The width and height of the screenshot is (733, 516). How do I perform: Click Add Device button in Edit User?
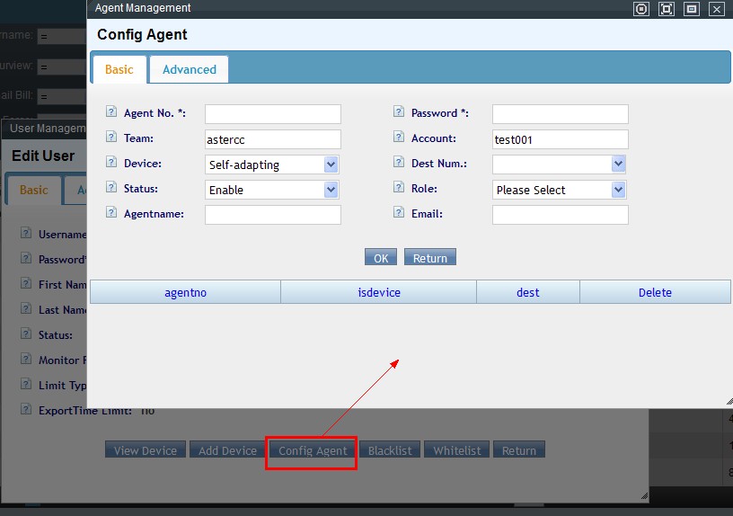pos(227,450)
